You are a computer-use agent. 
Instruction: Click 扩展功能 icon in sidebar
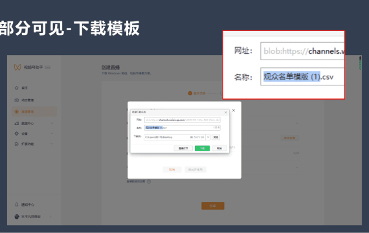[16, 144]
